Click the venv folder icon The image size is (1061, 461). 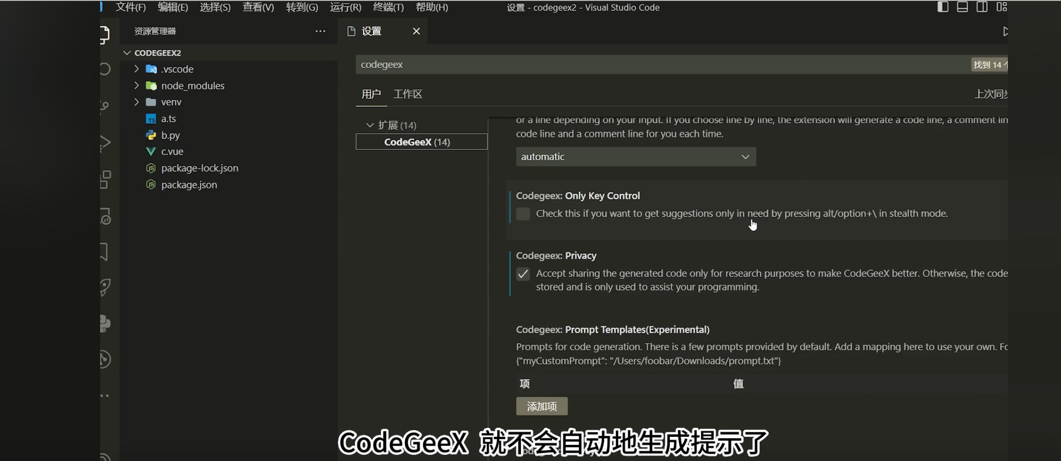pyautogui.click(x=151, y=102)
